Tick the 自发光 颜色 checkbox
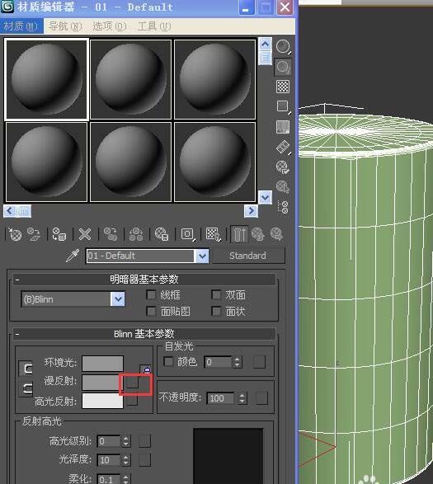Screen dimensions: 433x484 168,362
